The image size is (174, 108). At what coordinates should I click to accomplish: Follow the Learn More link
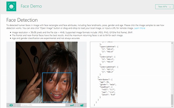point(139,28)
